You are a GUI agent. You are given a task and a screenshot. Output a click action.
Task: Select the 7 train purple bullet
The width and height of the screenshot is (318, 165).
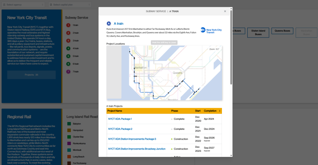coord(68,72)
